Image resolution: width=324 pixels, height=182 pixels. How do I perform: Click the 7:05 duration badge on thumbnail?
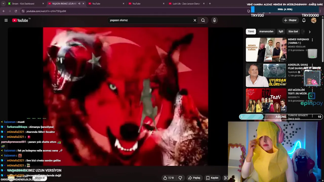pos(283,59)
